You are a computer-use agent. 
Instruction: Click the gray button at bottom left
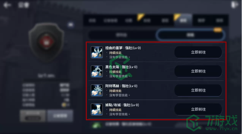coord(33,116)
